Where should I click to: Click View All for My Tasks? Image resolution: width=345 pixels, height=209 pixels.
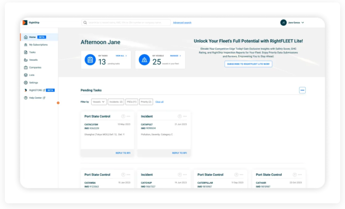tap(121, 56)
